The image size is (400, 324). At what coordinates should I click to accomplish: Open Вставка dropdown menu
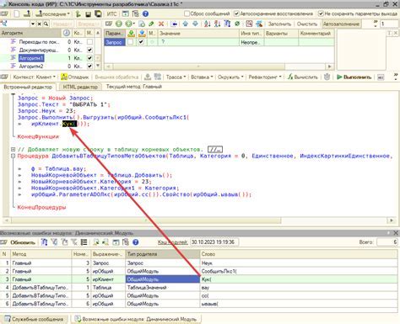tap(202, 77)
